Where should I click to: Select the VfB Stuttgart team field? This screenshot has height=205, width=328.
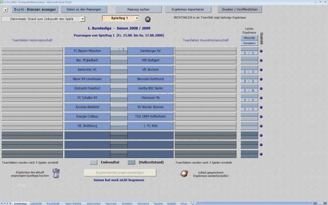click(151, 60)
